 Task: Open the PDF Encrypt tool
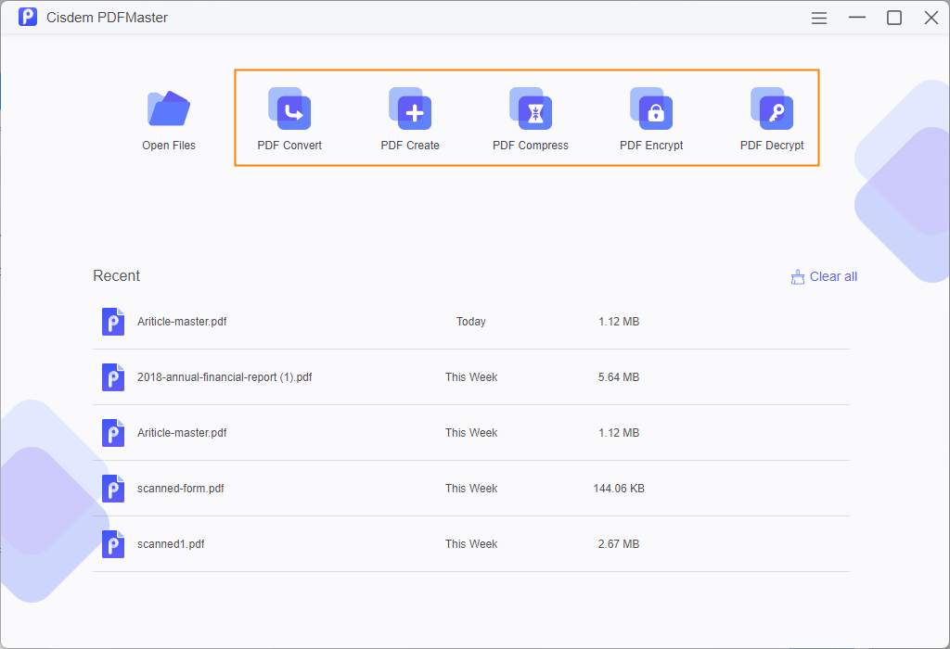pyautogui.click(x=651, y=118)
